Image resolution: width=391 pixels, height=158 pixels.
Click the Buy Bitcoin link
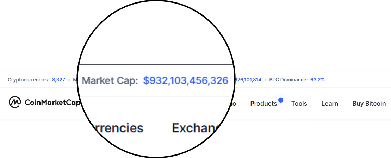point(369,104)
